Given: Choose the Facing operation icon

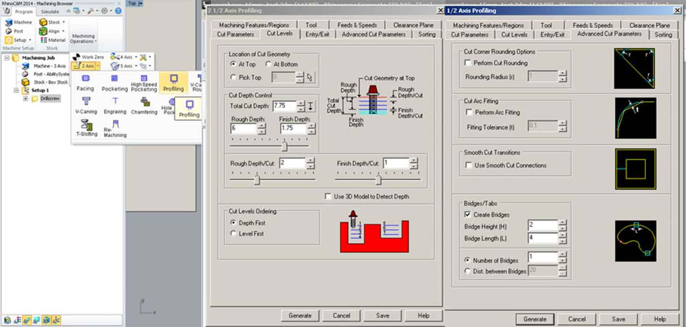Looking at the screenshot, I should (x=86, y=78).
